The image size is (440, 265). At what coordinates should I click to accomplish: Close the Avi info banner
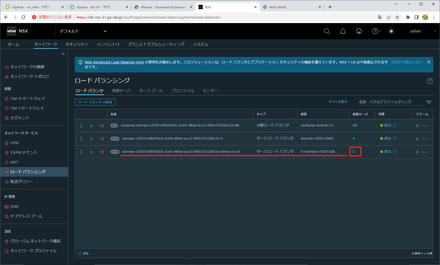(x=429, y=62)
